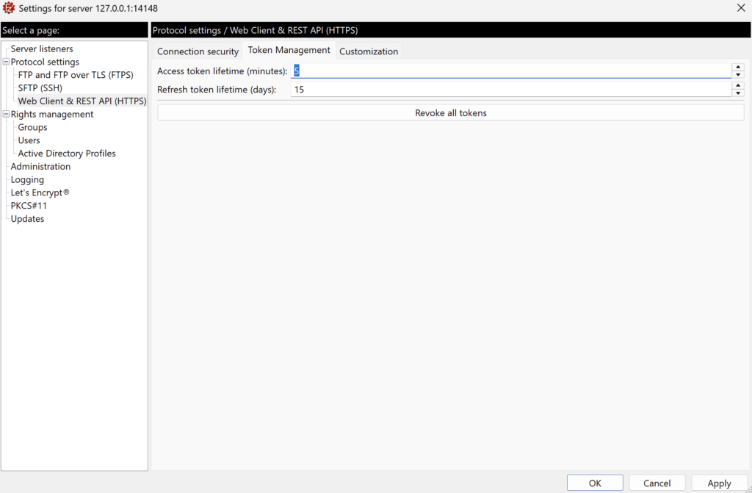This screenshot has height=493, width=752.
Task: Decrease access token lifetime with down arrow
Action: (738, 75)
